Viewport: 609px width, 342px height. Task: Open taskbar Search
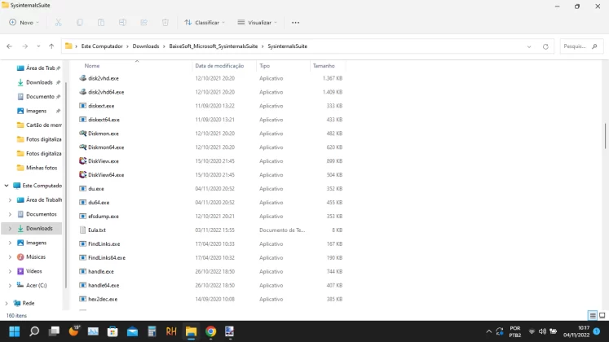(34, 331)
